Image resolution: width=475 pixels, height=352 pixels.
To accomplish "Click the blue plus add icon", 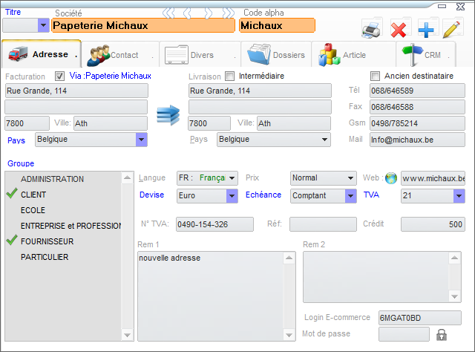I will tap(425, 30).
